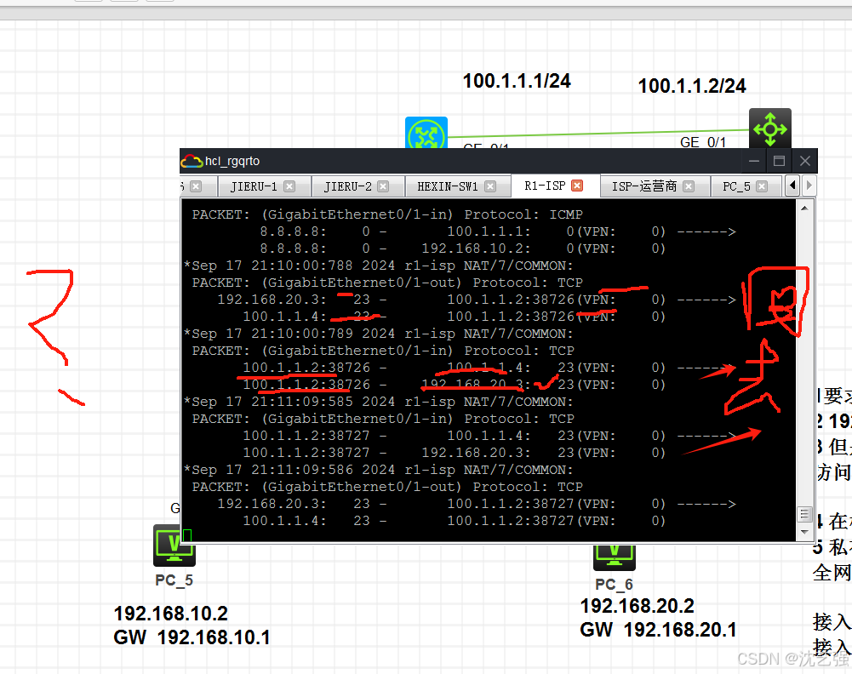Click terminal scrollbar up arrow
The image size is (852, 674).
coord(804,208)
